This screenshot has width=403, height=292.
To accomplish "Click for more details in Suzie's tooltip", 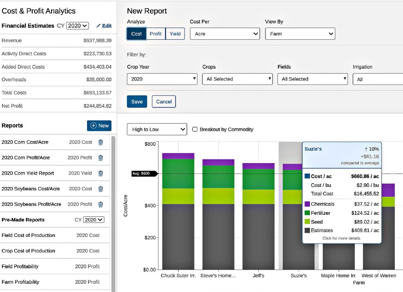I will [x=341, y=238].
